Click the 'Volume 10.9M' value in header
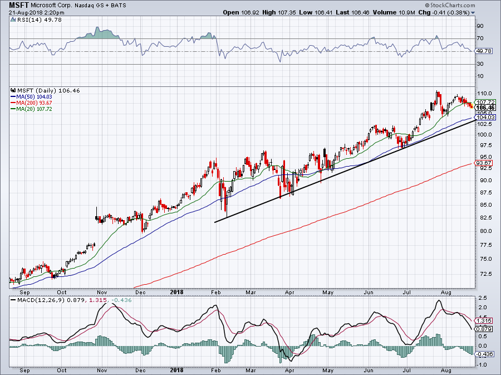Screen dimensions: 501x375 click(x=394, y=12)
